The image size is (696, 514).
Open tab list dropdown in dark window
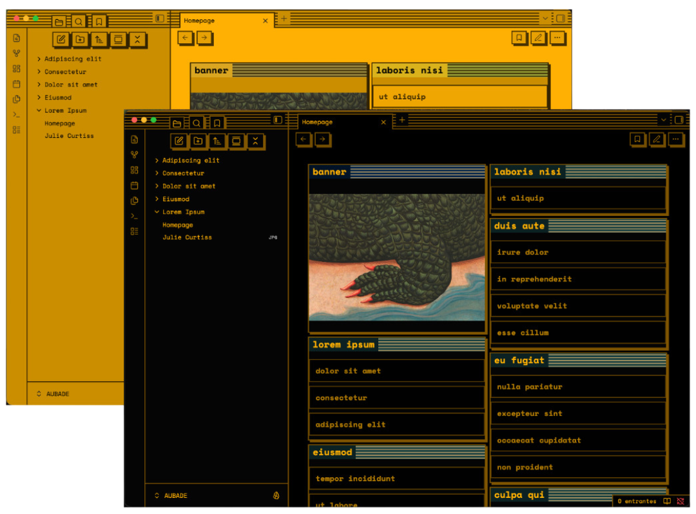tap(664, 120)
